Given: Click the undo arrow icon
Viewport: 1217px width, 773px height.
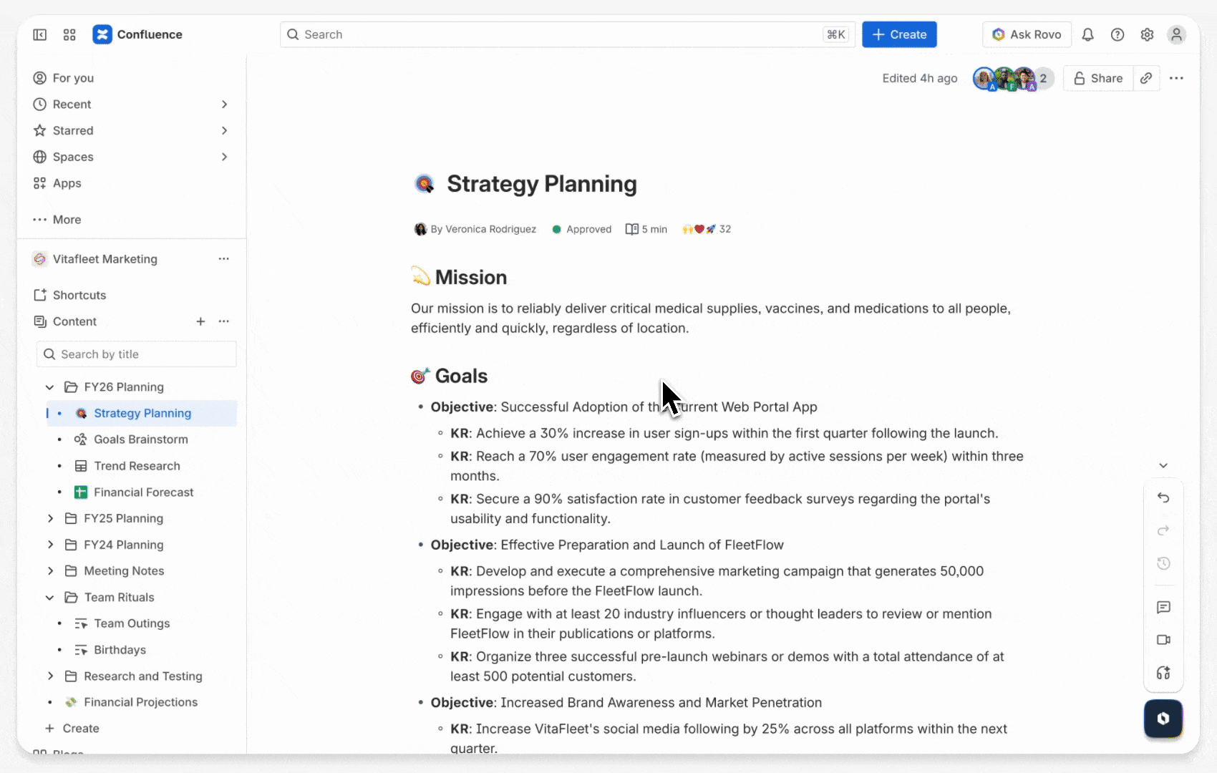Looking at the screenshot, I should 1163,497.
